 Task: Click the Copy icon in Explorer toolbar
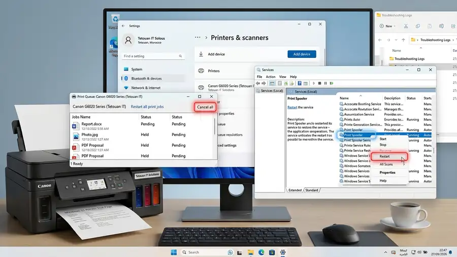418,26
